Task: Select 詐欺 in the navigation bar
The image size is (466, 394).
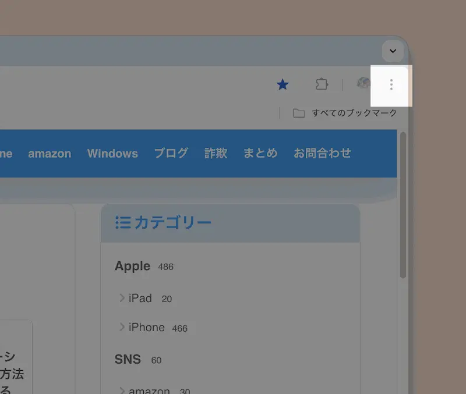Action: point(215,153)
